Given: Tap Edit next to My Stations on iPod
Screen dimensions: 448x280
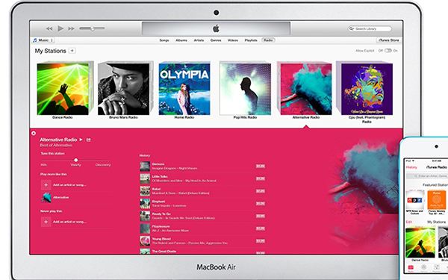Looking at the screenshot, I should pyautogui.click(x=409, y=222).
